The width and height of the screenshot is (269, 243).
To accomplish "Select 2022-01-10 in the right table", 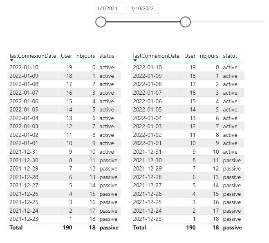I will [x=147, y=67].
